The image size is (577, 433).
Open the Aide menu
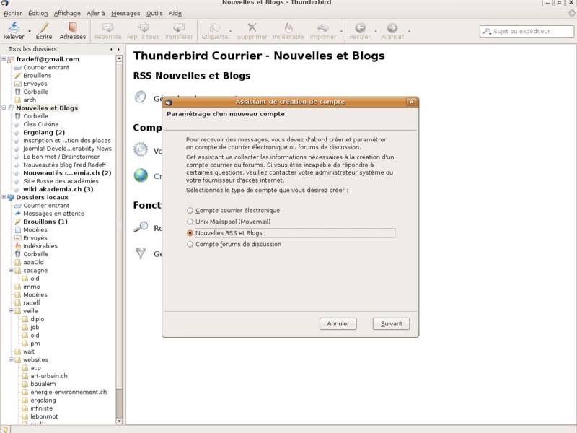click(175, 13)
